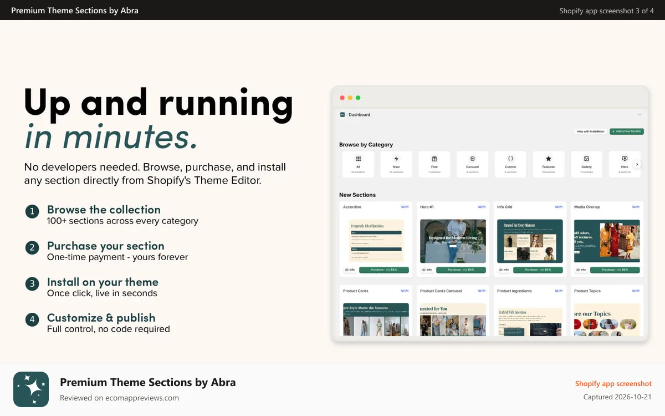Click the 'Shopify app screenshot' orange label
This screenshot has width=665, height=416.
click(613, 384)
